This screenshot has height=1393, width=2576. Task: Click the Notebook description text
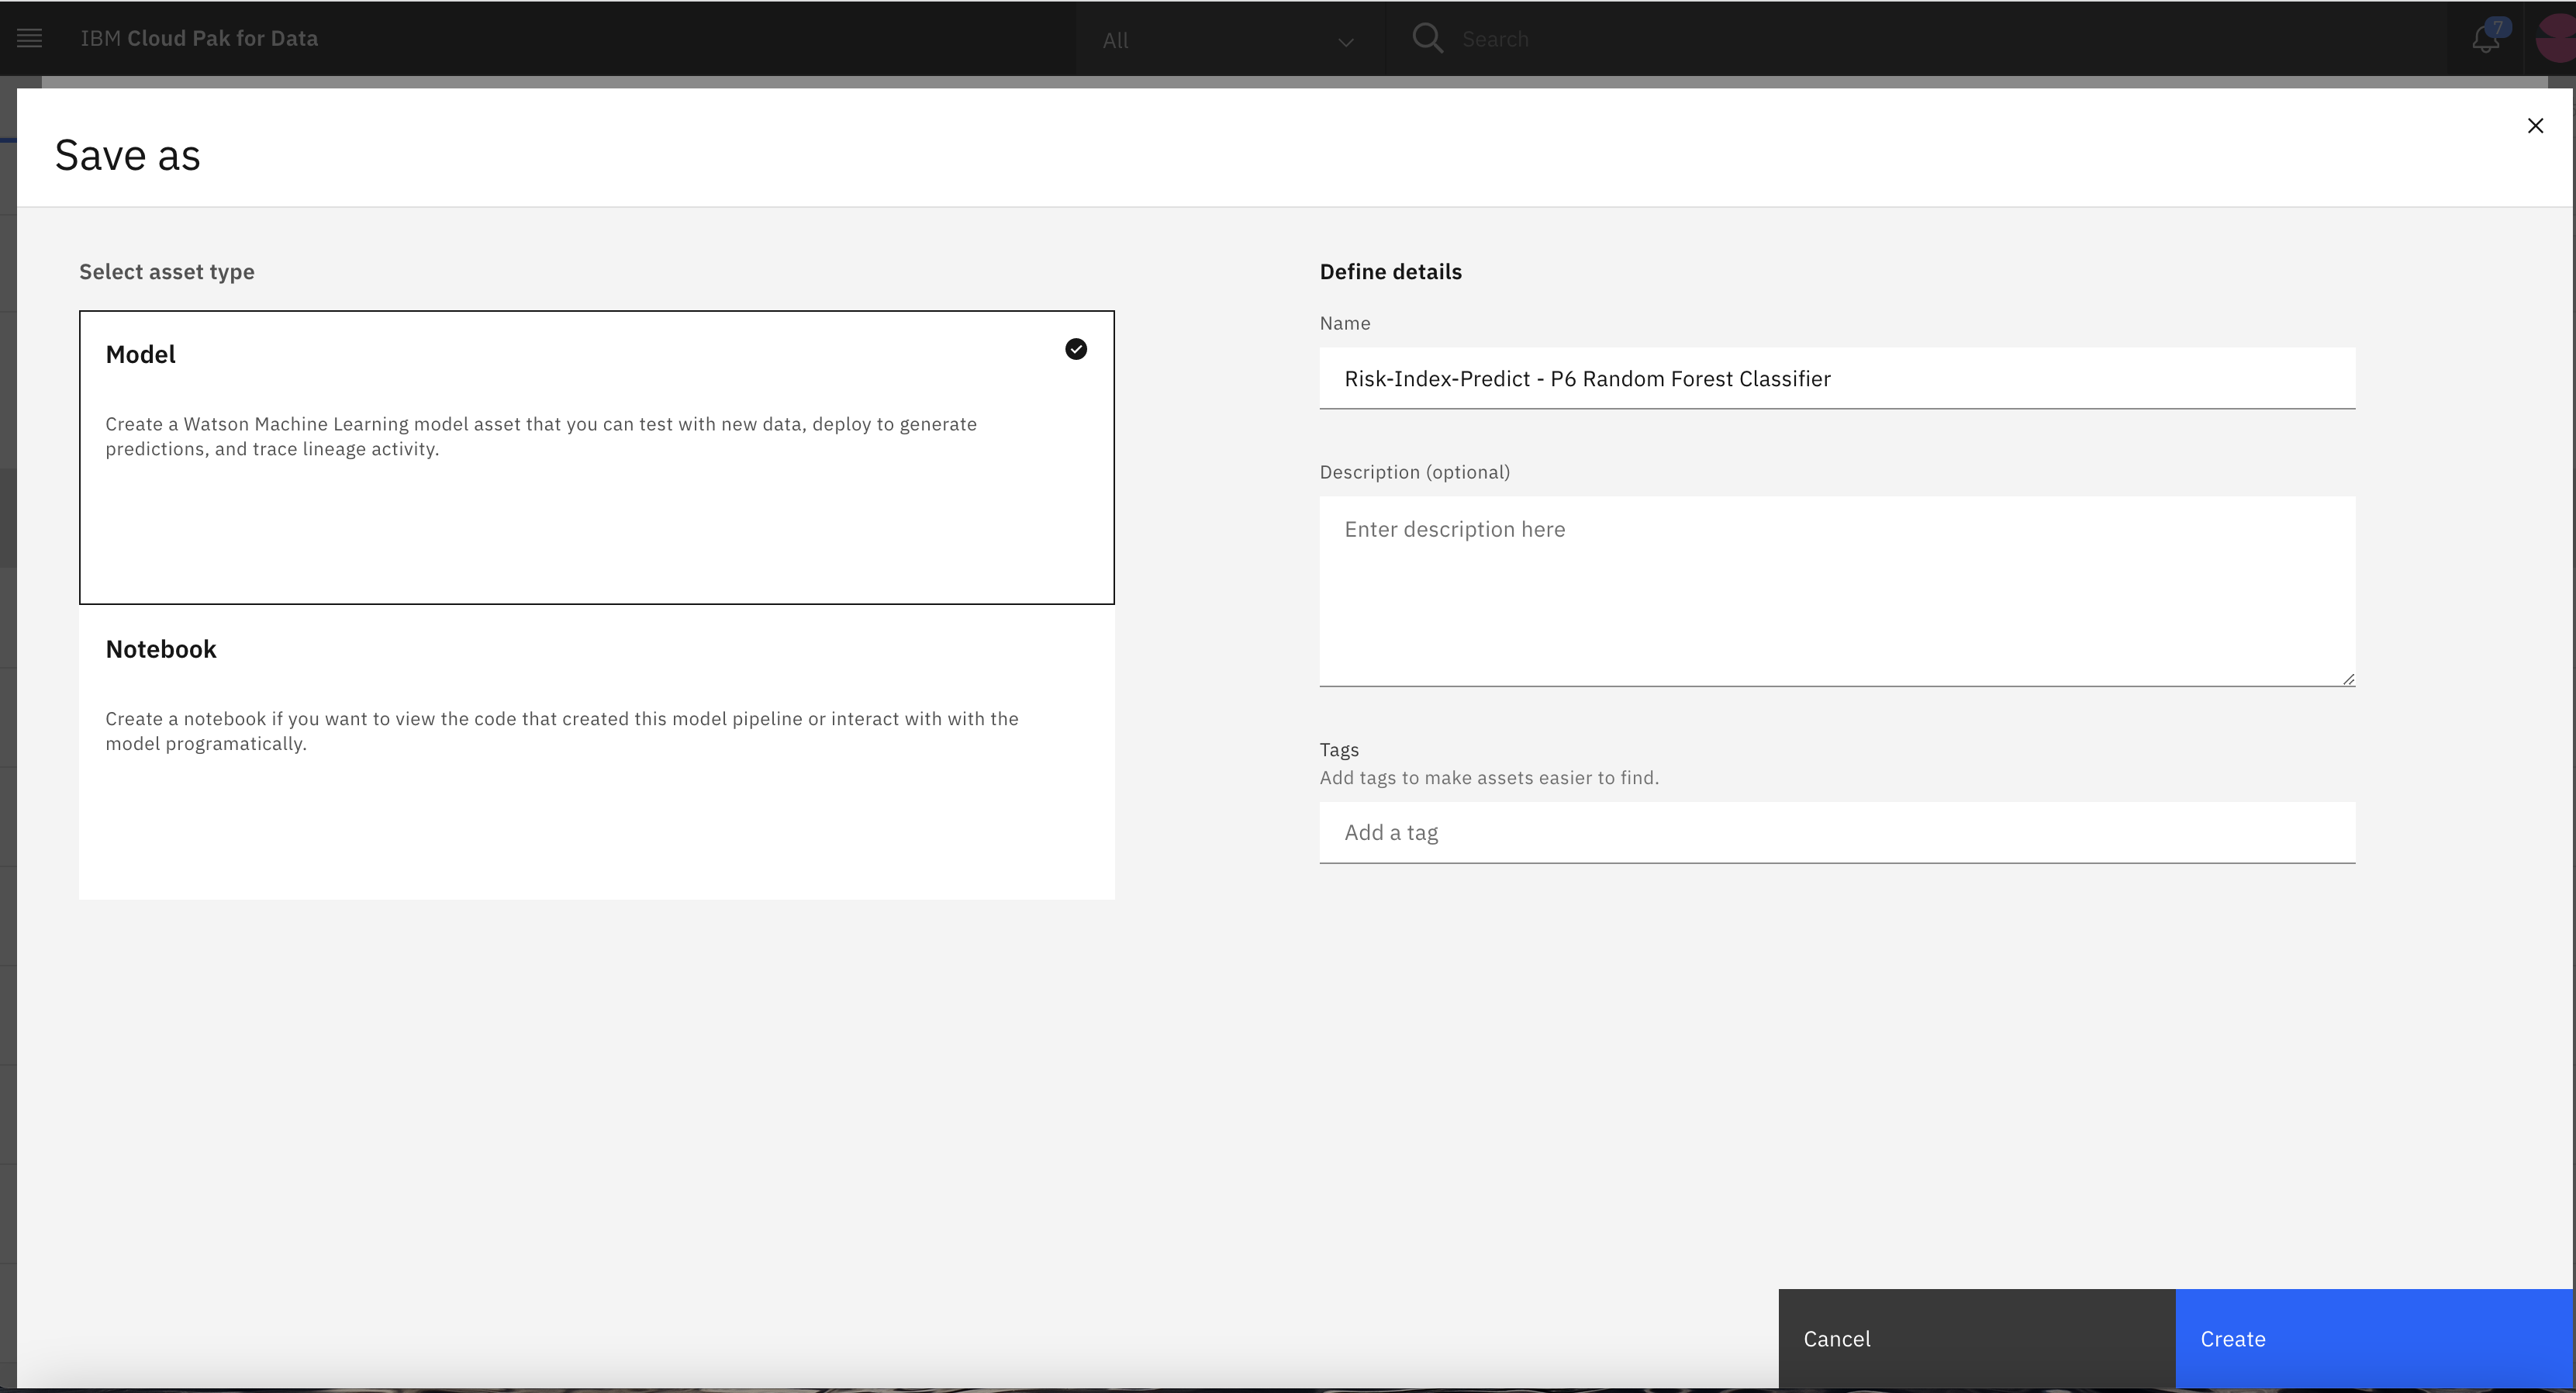[562, 731]
